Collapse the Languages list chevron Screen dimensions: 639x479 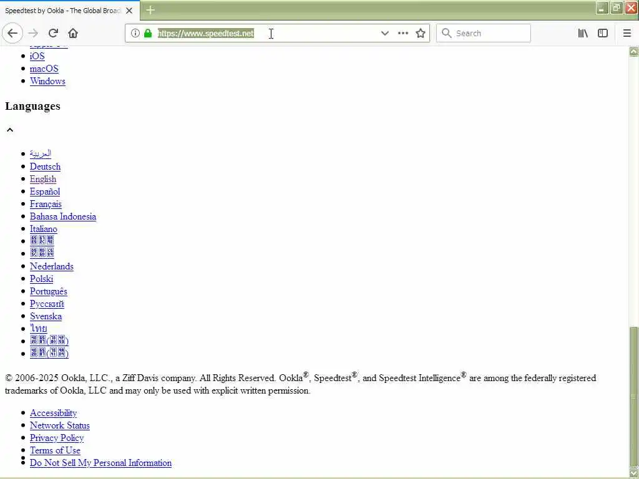point(10,130)
